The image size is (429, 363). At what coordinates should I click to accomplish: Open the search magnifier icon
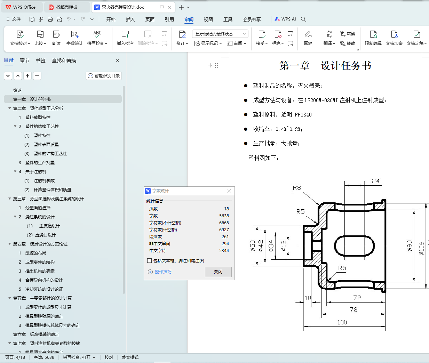[x=303, y=19]
